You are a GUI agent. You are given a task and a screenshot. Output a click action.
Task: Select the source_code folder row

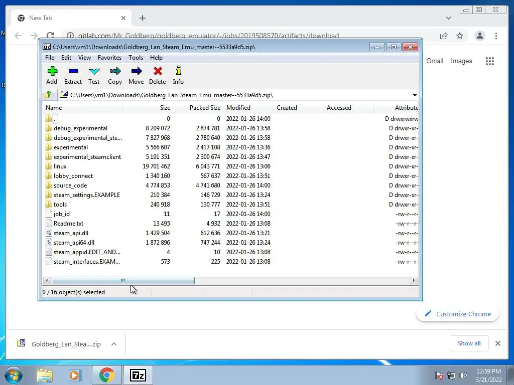coord(231,185)
